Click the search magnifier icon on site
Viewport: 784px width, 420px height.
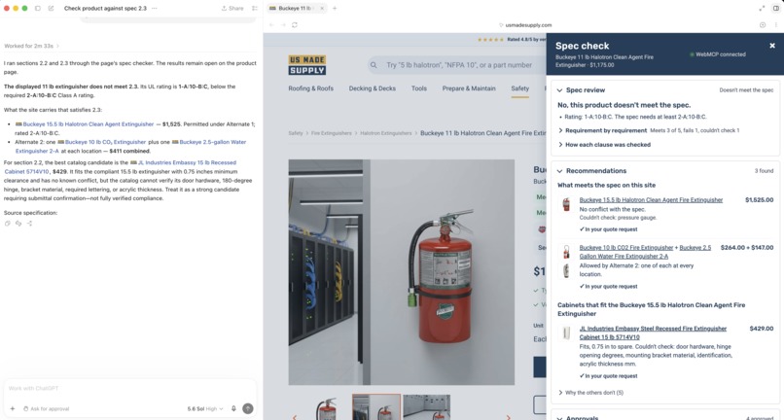pyautogui.click(x=374, y=65)
